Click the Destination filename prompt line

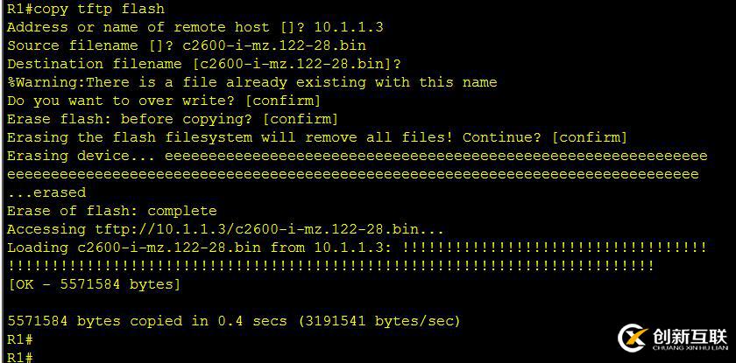(203, 64)
